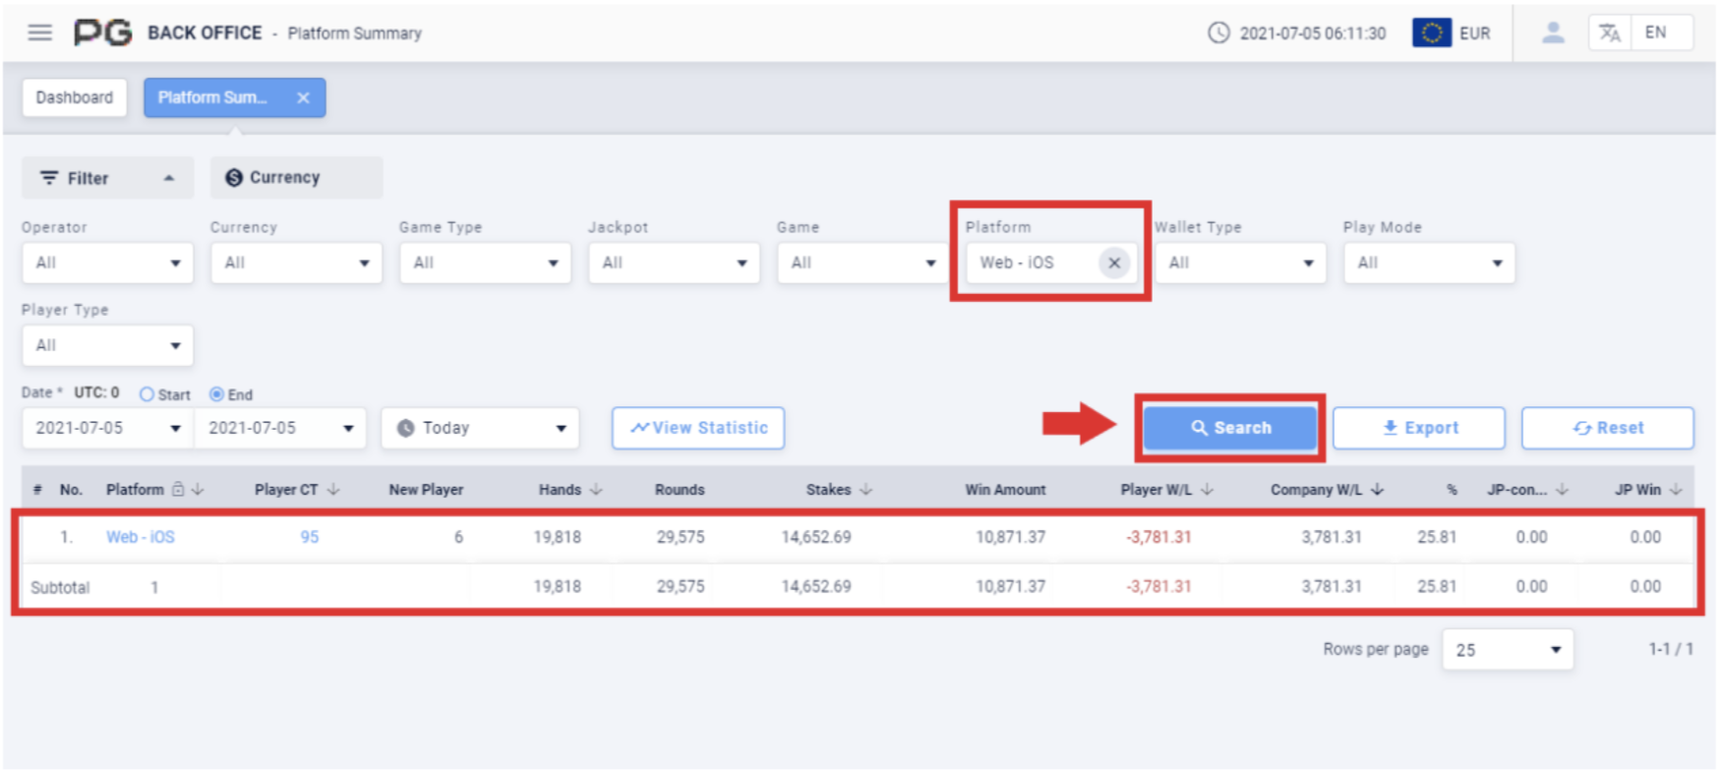Click the Subtotal row label

[x=60, y=587]
